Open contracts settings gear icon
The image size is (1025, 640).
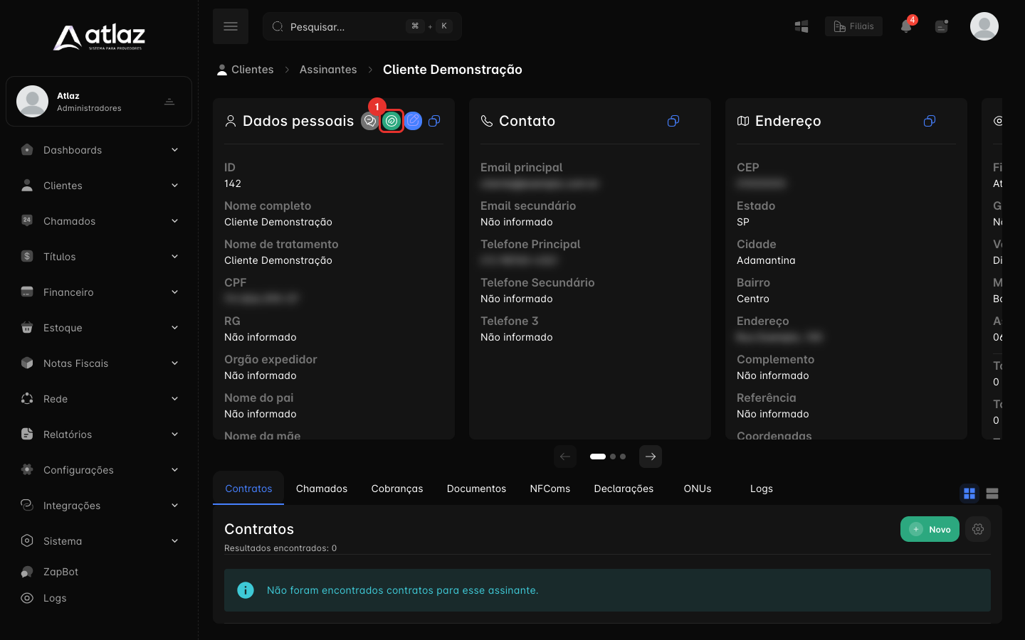coord(978,529)
